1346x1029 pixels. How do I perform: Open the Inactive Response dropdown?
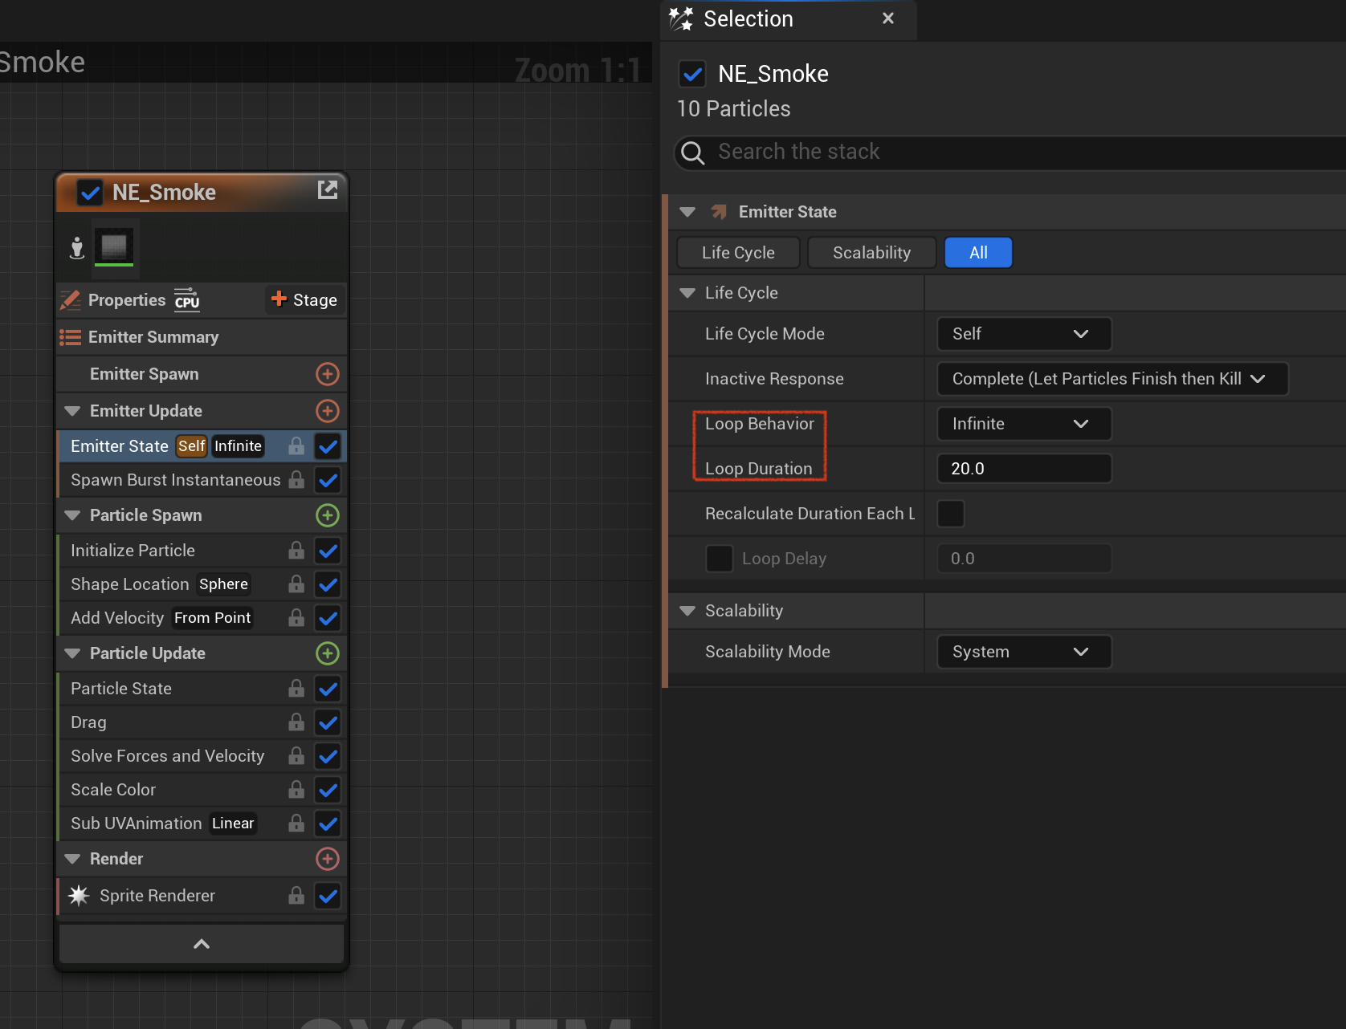coord(1112,379)
